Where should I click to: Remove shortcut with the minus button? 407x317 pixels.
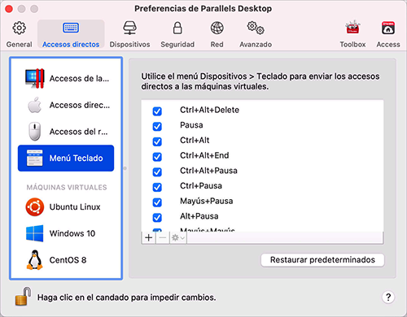pos(163,238)
